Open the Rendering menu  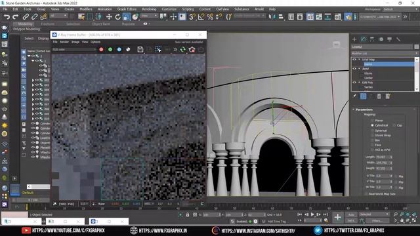(x=149, y=9)
